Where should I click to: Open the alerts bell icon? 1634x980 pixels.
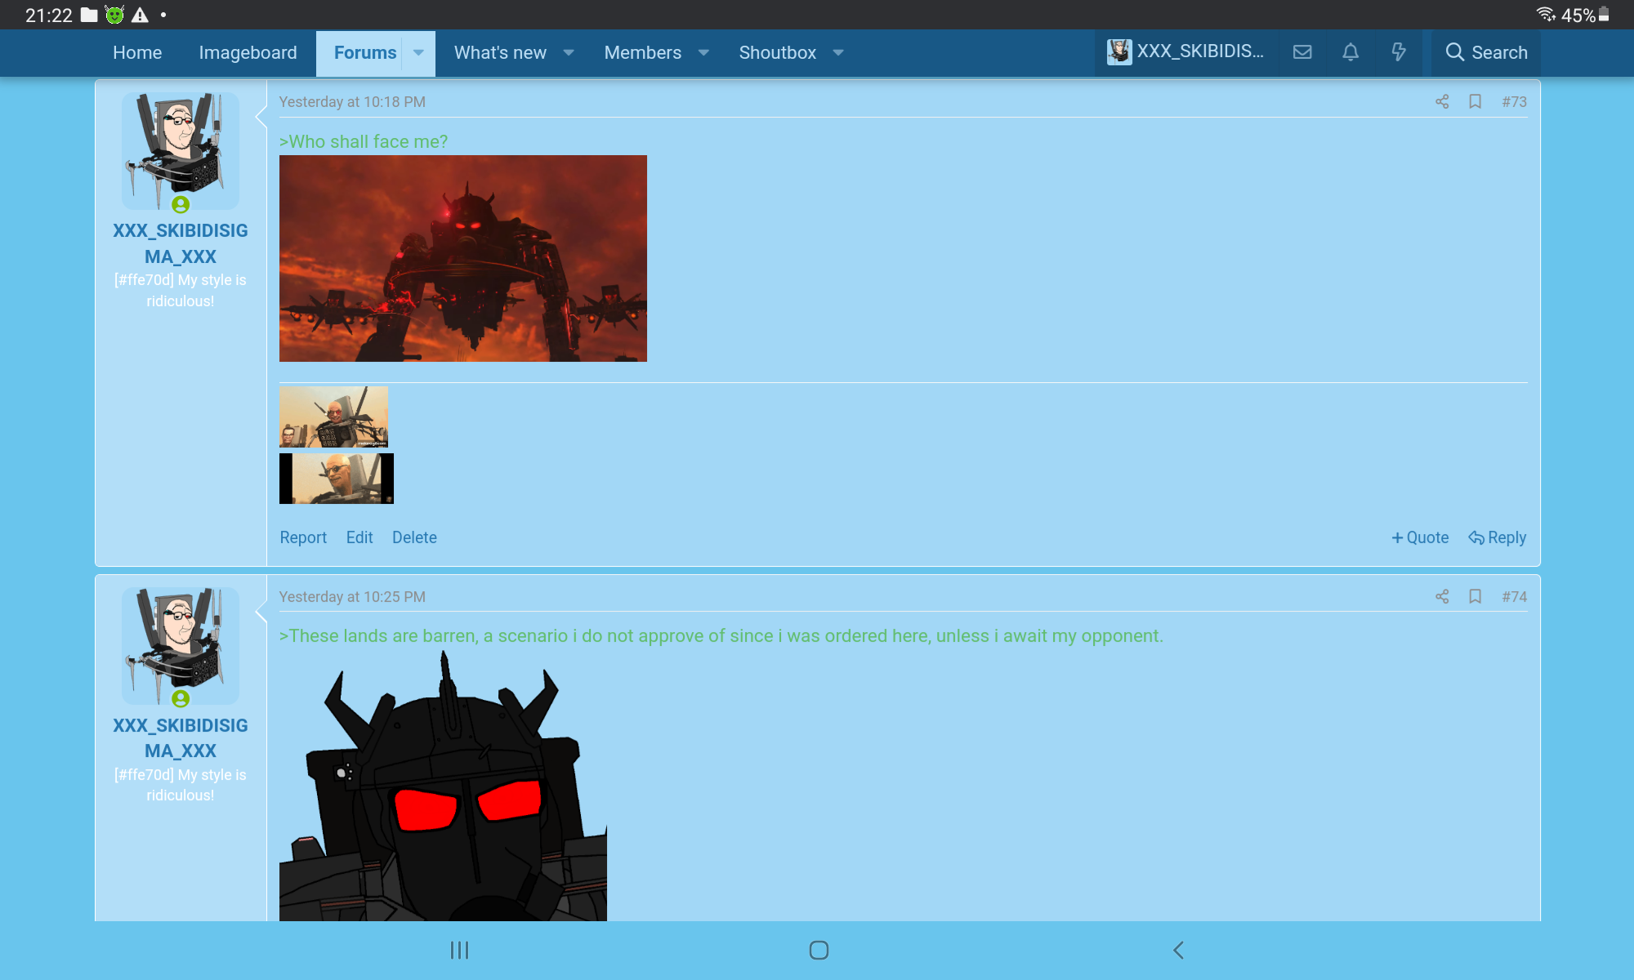coord(1351,52)
